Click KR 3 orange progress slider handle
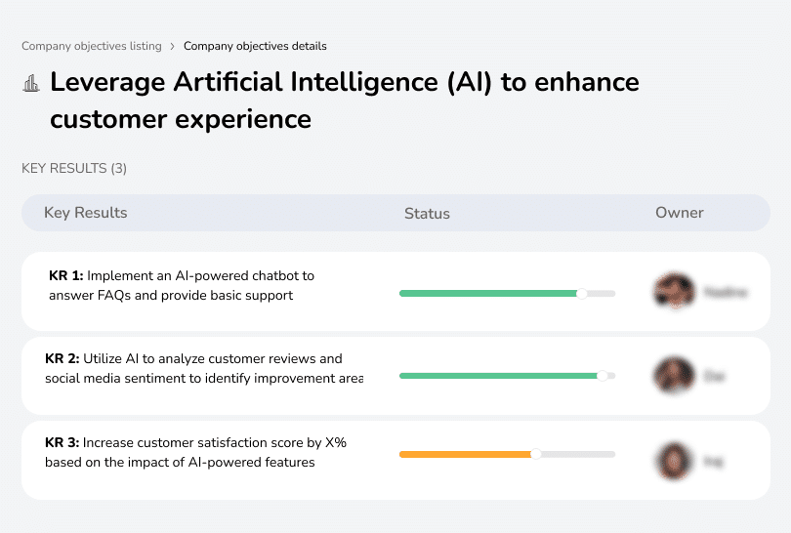 [536, 454]
